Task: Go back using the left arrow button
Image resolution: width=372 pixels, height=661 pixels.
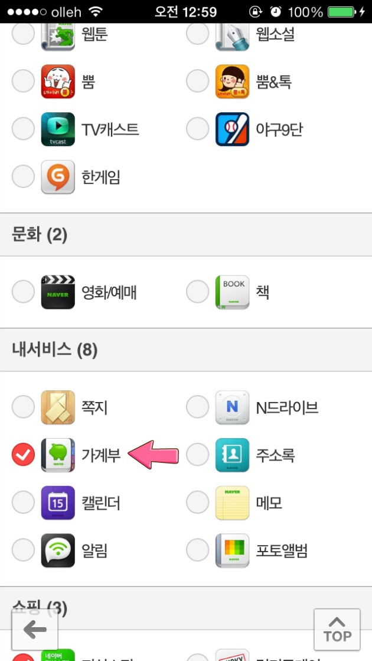Action: (x=34, y=630)
